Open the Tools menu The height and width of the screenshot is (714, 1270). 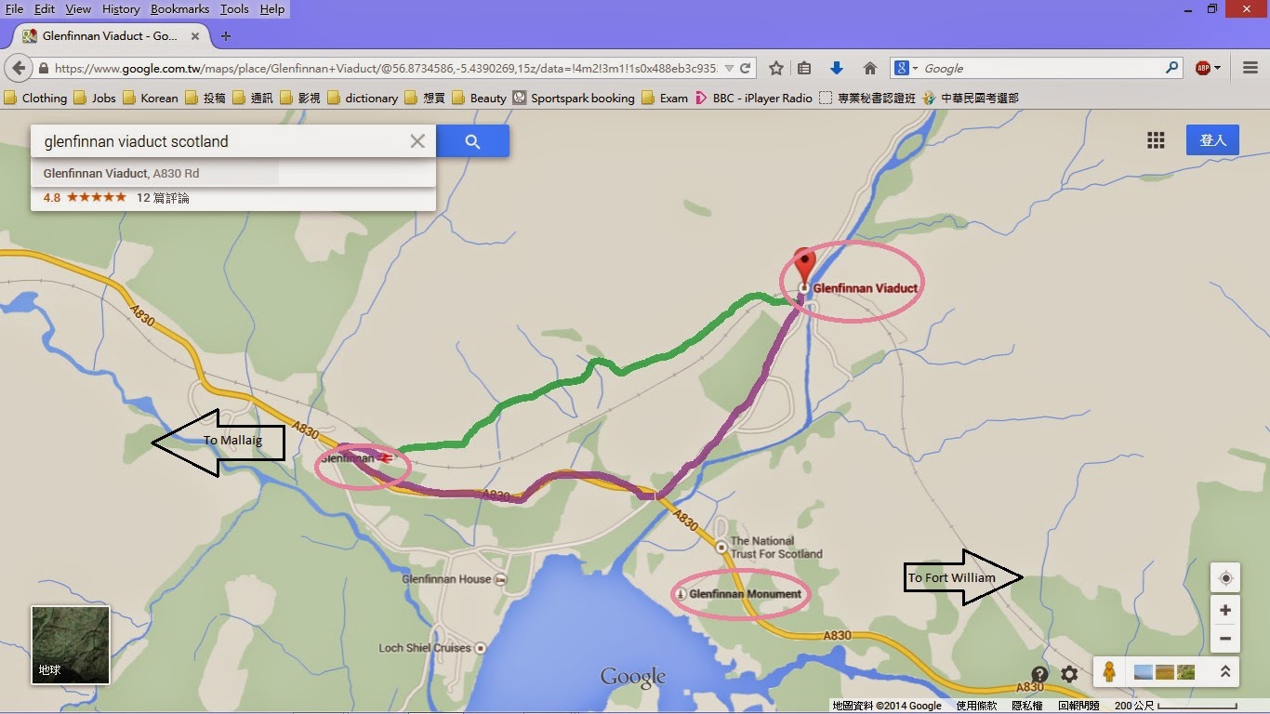(234, 9)
